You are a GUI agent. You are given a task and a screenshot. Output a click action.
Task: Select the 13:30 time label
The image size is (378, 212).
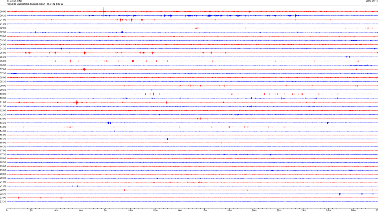tap(3, 123)
